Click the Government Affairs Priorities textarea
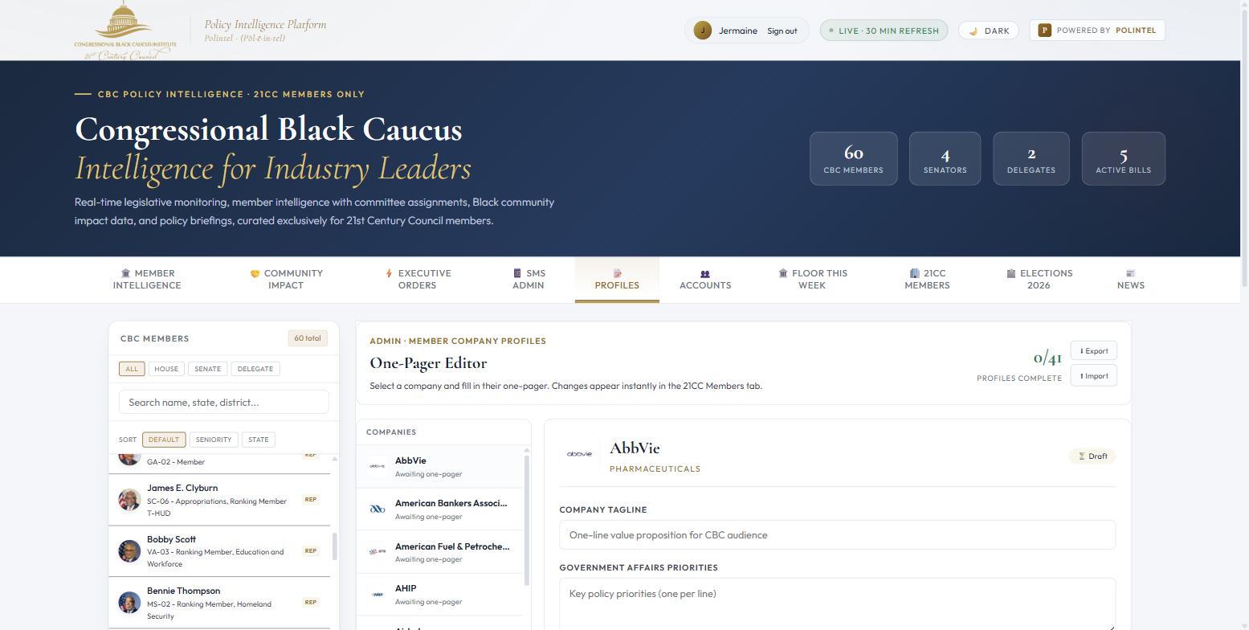 point(838,604)
